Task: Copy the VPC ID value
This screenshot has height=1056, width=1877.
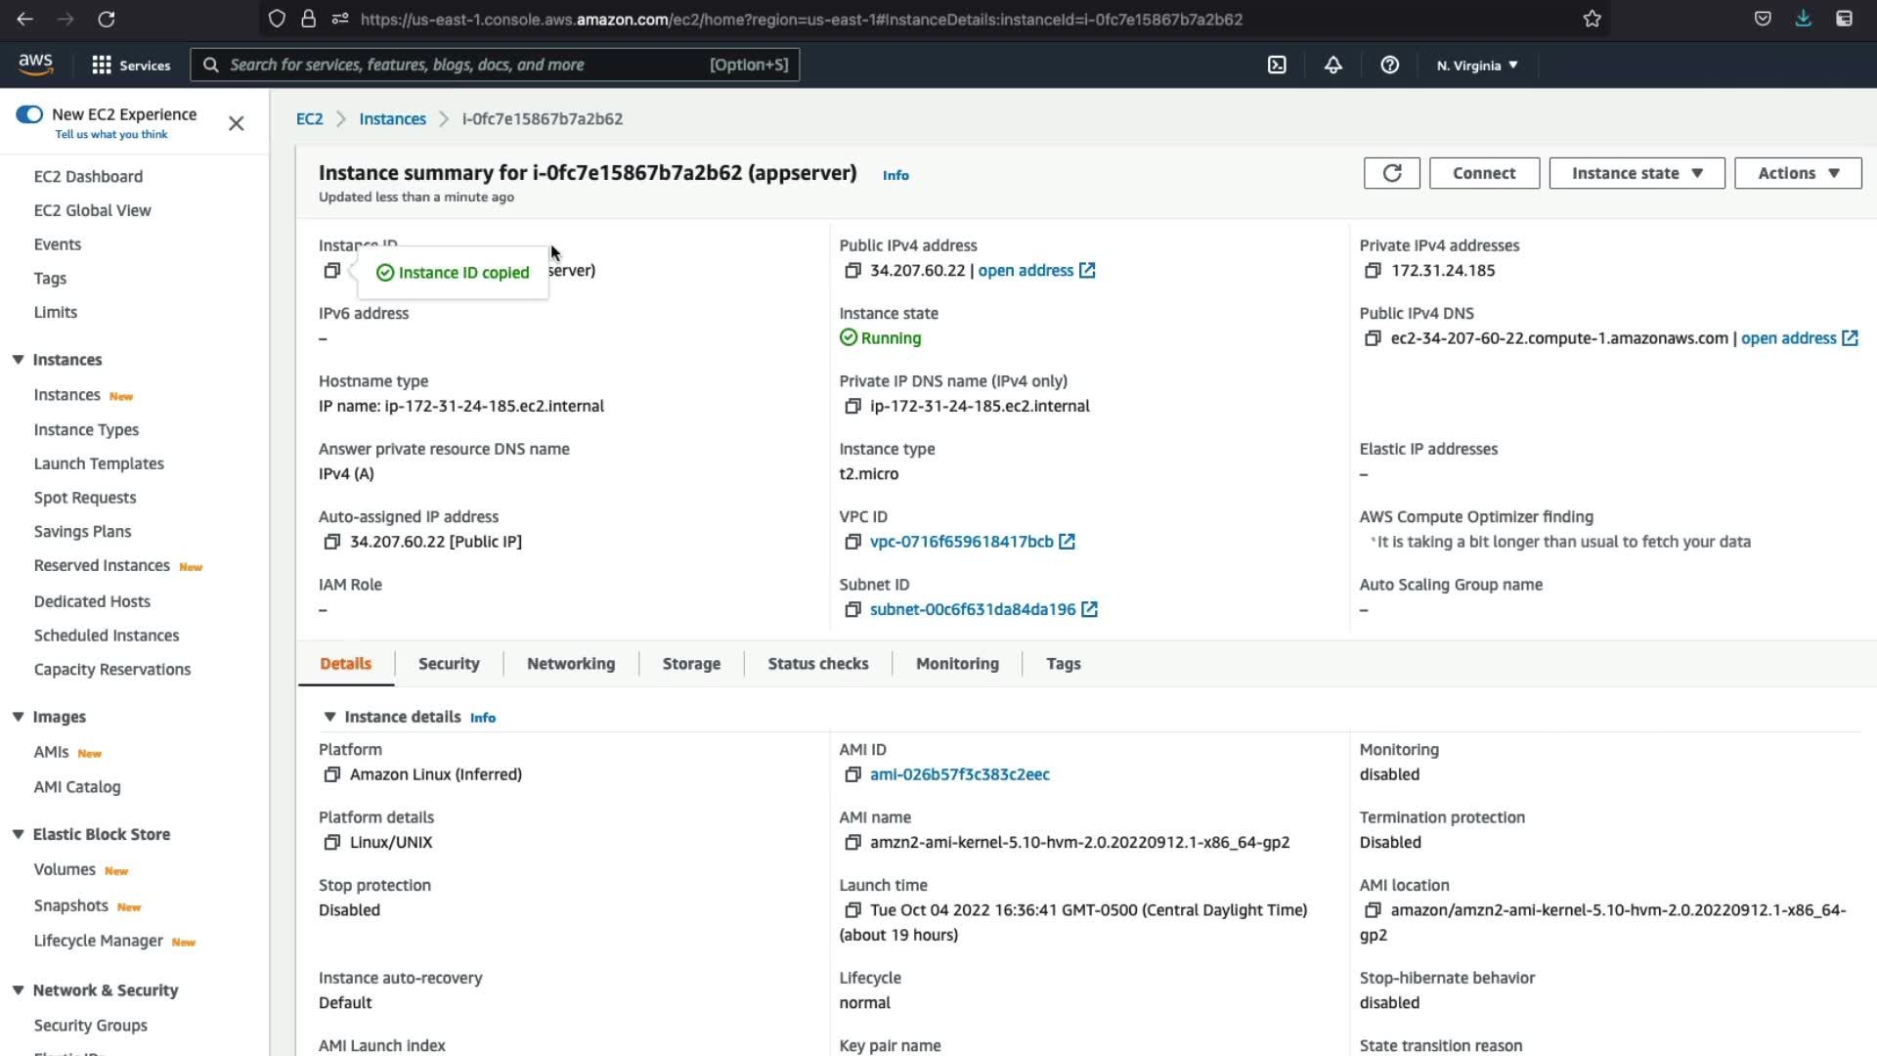Action: tap(852, 542)
